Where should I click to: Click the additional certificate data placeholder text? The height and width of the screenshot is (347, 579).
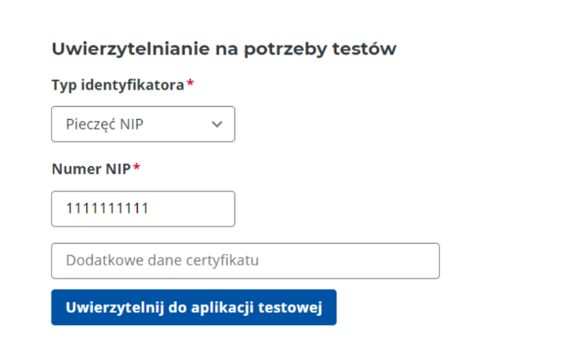tap(163, 261)
